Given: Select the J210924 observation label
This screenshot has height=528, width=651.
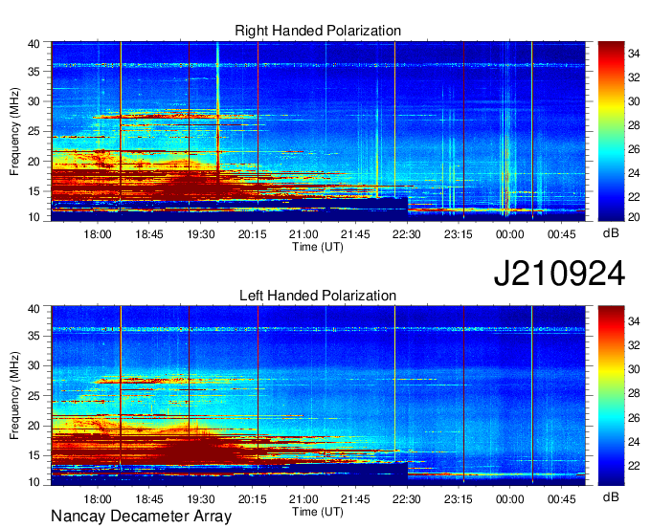Looking at the screenshot, I should coord(559,273).
